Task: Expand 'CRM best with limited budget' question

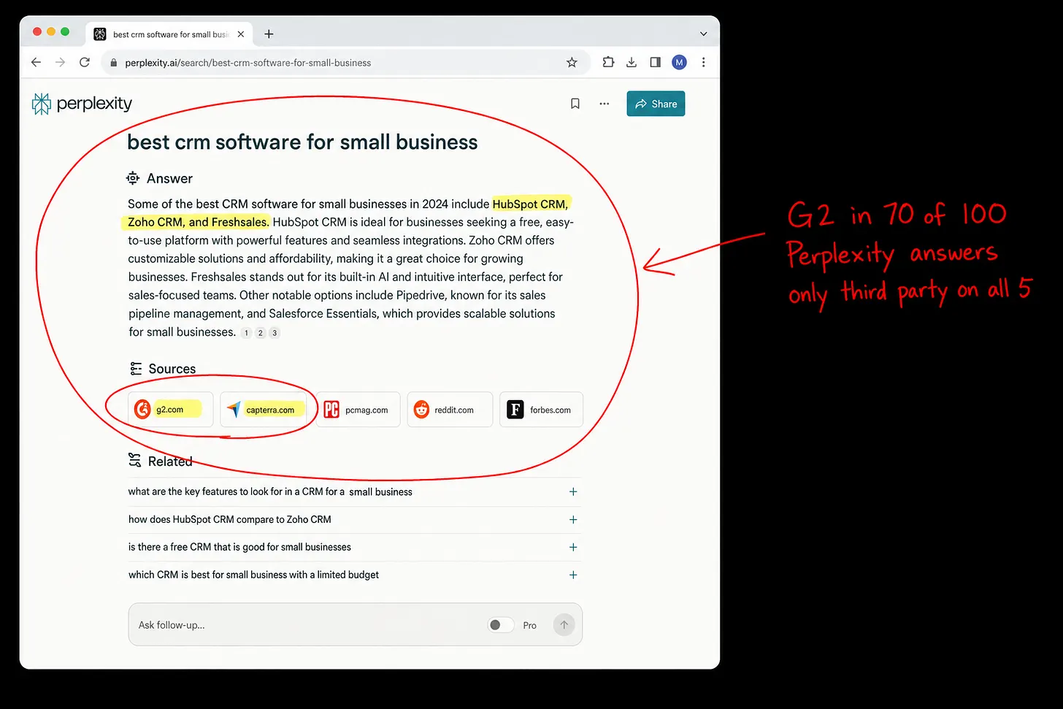Action: [573, 575]
